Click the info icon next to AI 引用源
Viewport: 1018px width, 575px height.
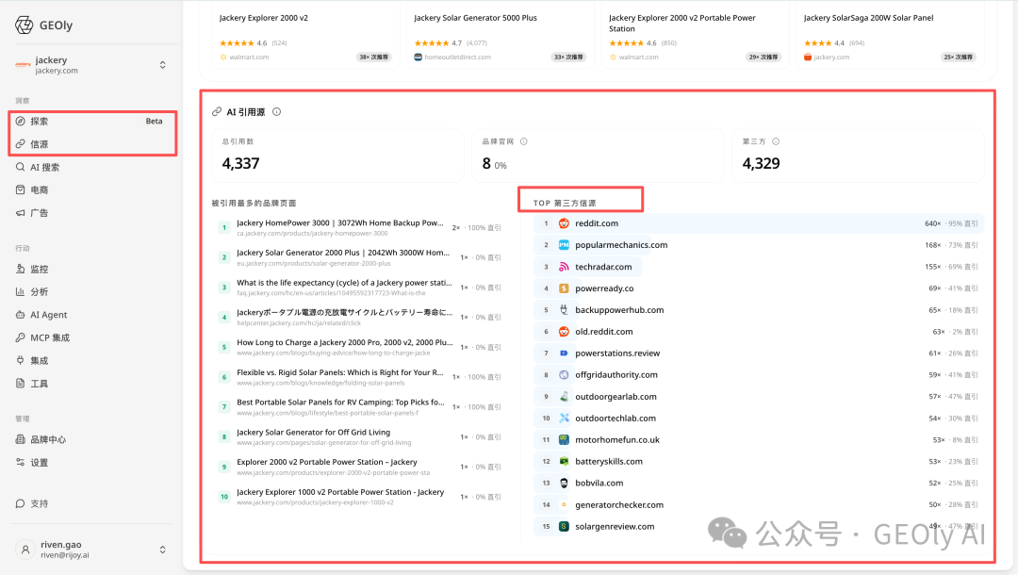click(x=276, y=111)
